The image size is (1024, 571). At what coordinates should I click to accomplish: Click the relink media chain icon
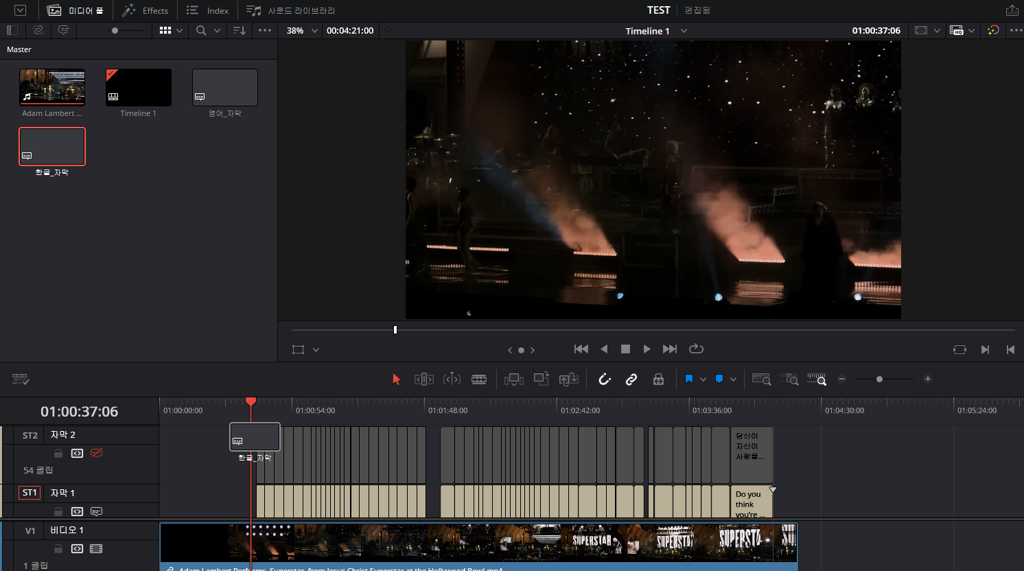pyautogui.click(x=38, y=30)
